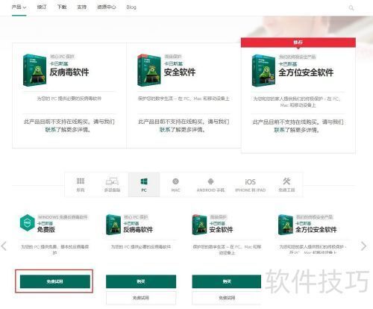Click the green 免费试用 button under 免费版
The width and height of the screenshot is (373, 309).
click(55, 281)
